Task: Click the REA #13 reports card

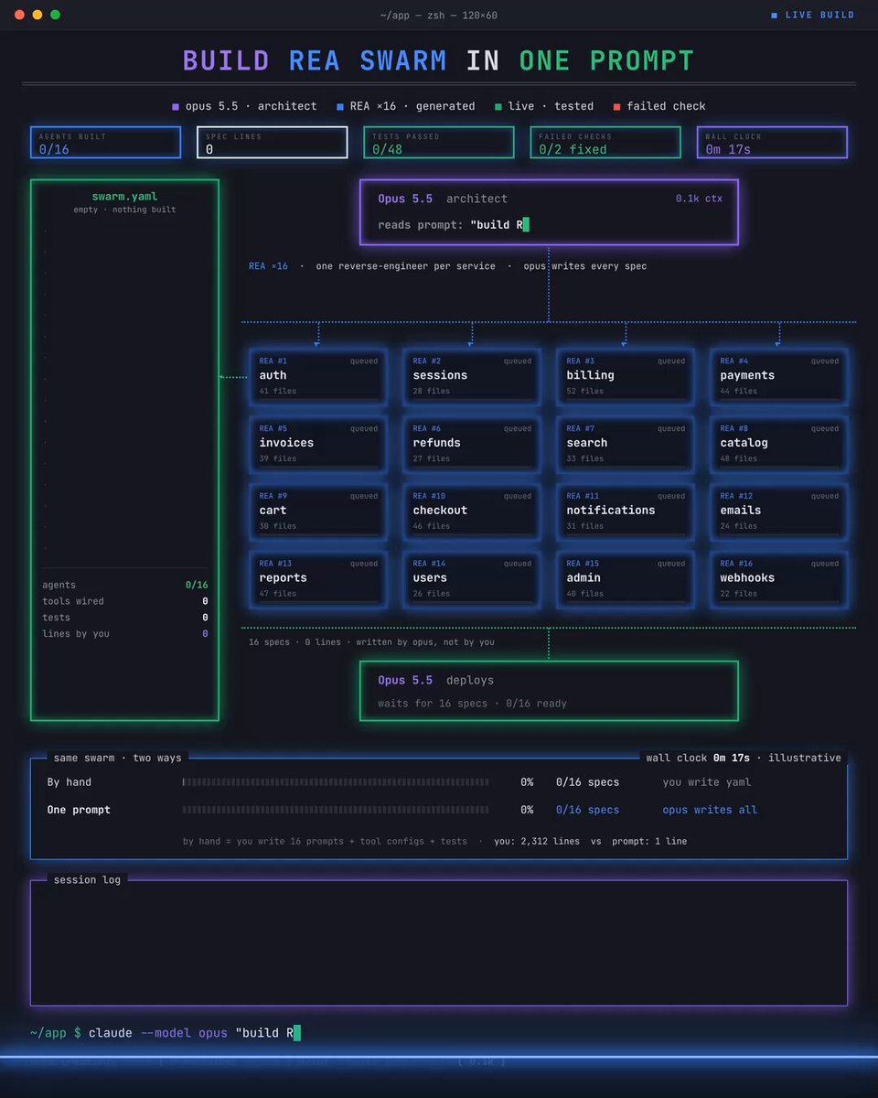Action: coord(318,579)
